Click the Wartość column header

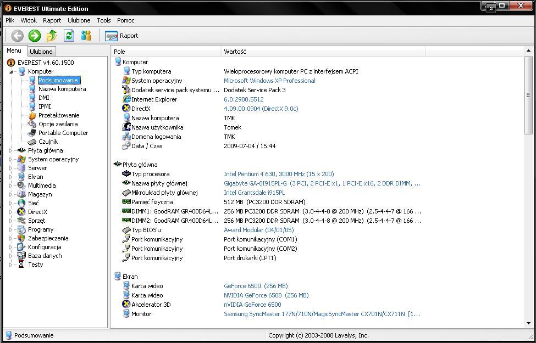[x=323, y=52]
